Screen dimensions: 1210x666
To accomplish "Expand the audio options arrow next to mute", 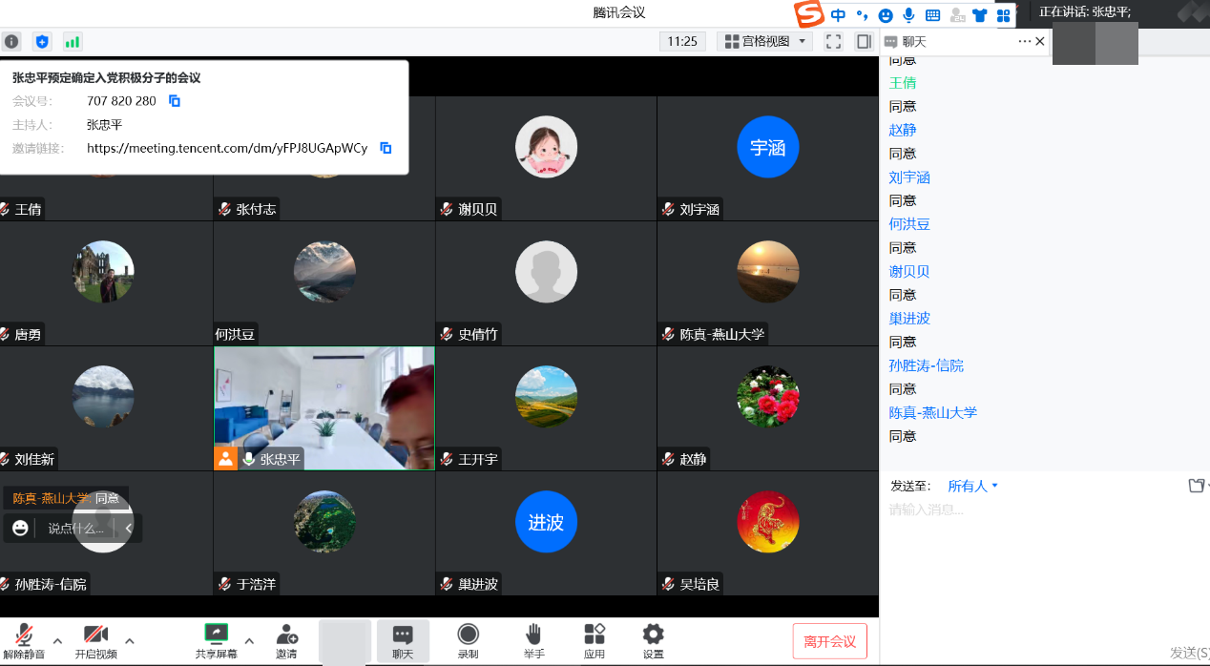I will 57,640.
